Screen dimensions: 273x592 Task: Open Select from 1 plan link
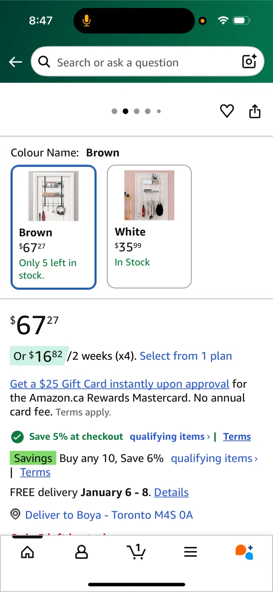[x=185, y=356]
